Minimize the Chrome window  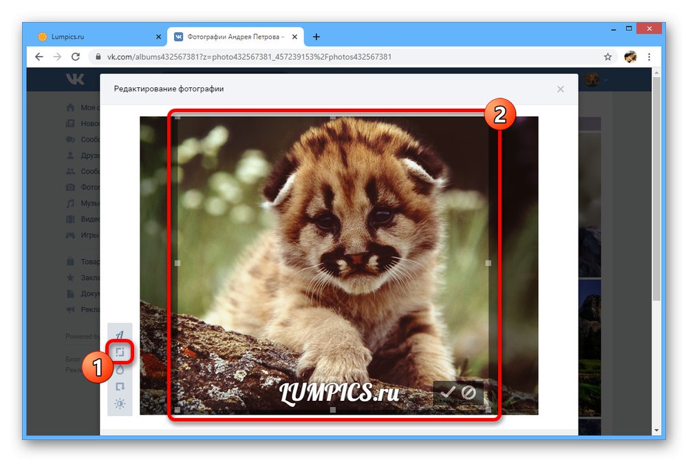point(614,29)
